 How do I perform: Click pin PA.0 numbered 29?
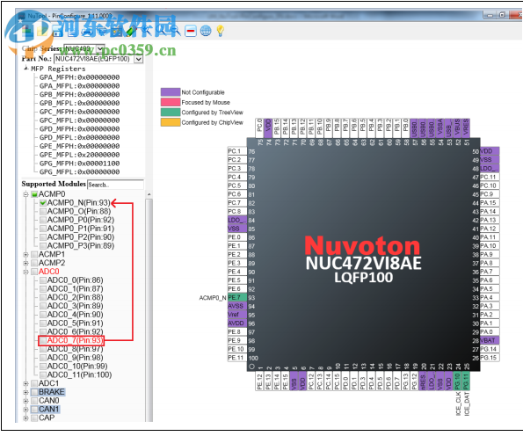[490, 332]
